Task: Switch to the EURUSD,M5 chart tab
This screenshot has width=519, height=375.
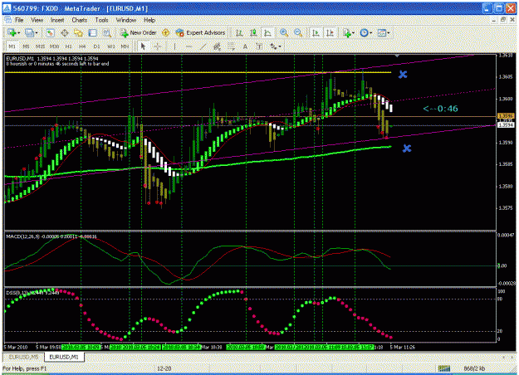Action: click(x=23, y=357)
